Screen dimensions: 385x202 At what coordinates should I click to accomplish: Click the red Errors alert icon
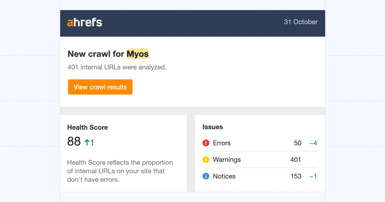(206, 143)
